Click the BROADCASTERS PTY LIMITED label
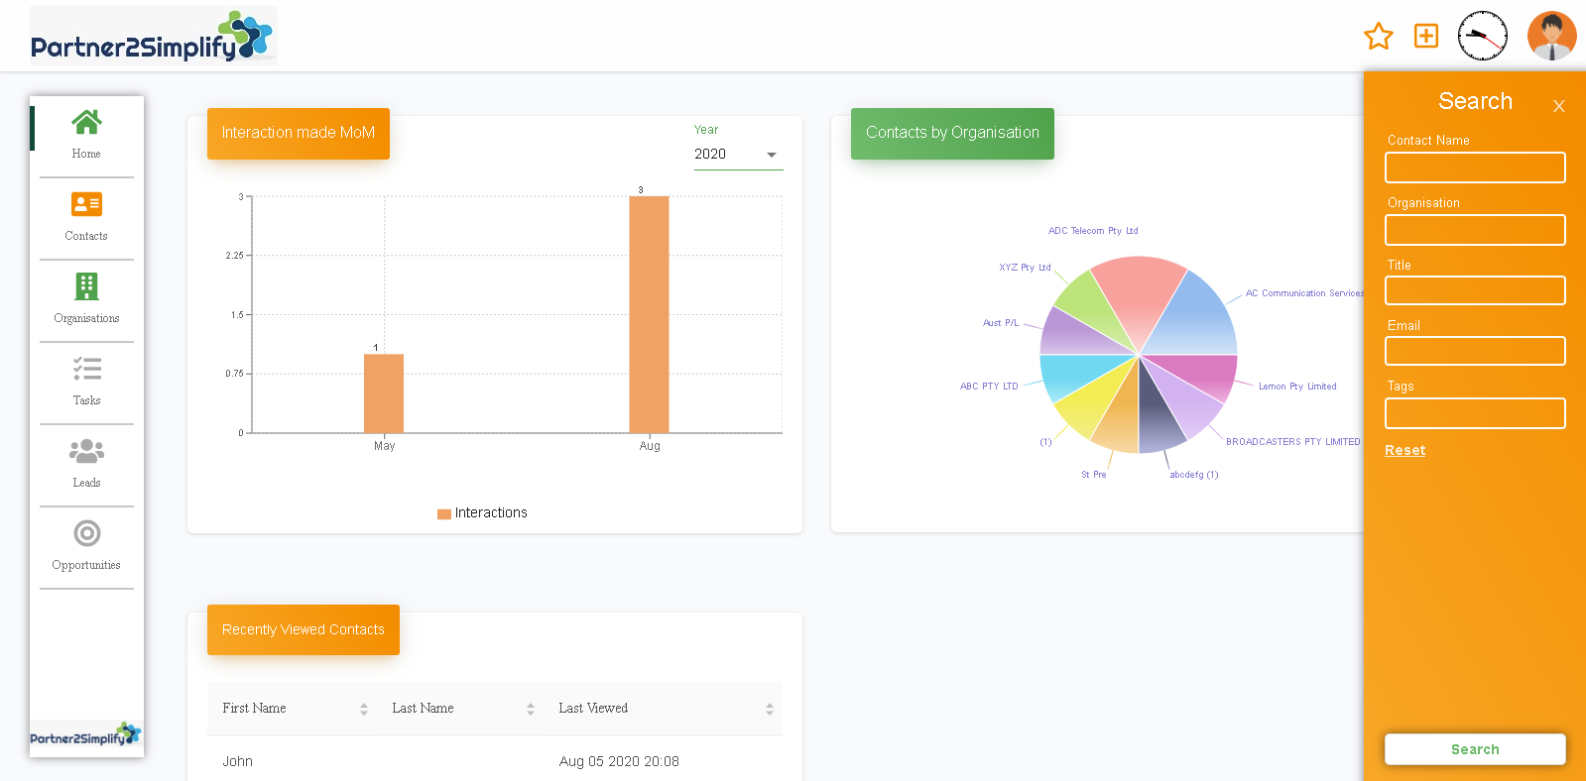The image size is (1586, 781). click(x=1292, y=442)
